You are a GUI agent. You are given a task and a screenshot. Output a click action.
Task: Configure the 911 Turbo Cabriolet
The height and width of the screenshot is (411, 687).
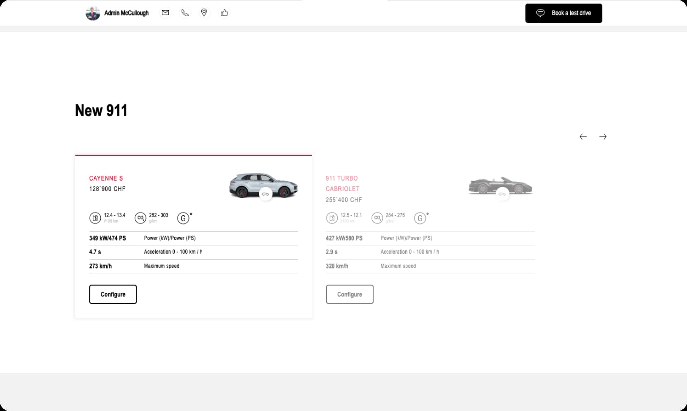pyautogui.click(x=349, y=294)
